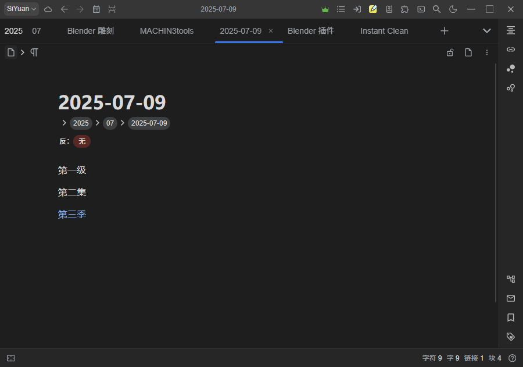
Task: Toggle the paragraph mark in the breadcrumb
Action: tap(34, 52)
